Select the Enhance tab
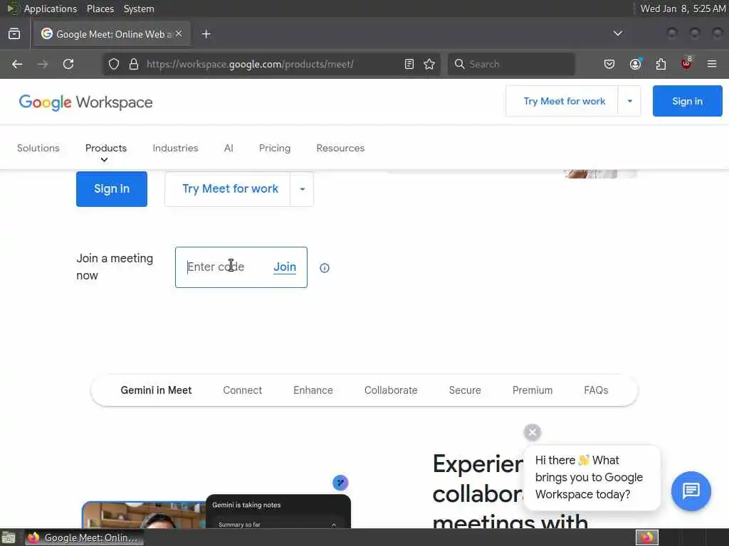The width and height of the screenshot is (729, 546). click(x=313, y=390)
